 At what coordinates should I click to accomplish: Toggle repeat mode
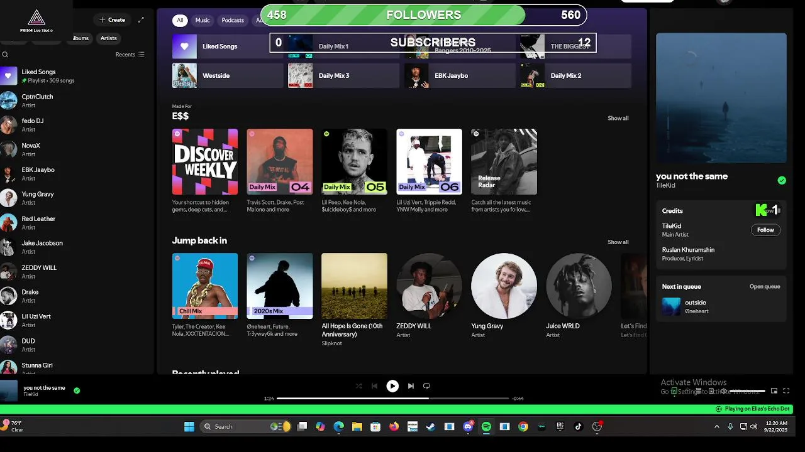click(426, 386)
